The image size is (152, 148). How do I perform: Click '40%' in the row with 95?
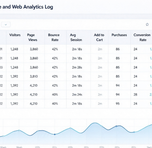[x=55, y=103]
